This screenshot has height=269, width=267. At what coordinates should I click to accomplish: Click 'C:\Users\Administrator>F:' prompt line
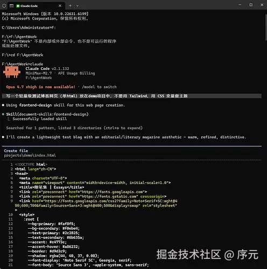29,27
